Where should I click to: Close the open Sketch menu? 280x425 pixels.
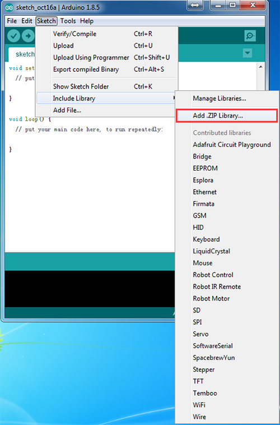coord(46,21)
